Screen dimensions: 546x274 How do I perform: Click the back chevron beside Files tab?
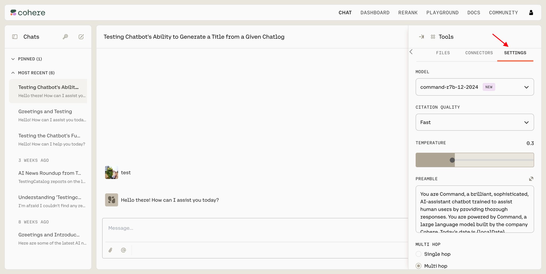[x=411, y=52]
